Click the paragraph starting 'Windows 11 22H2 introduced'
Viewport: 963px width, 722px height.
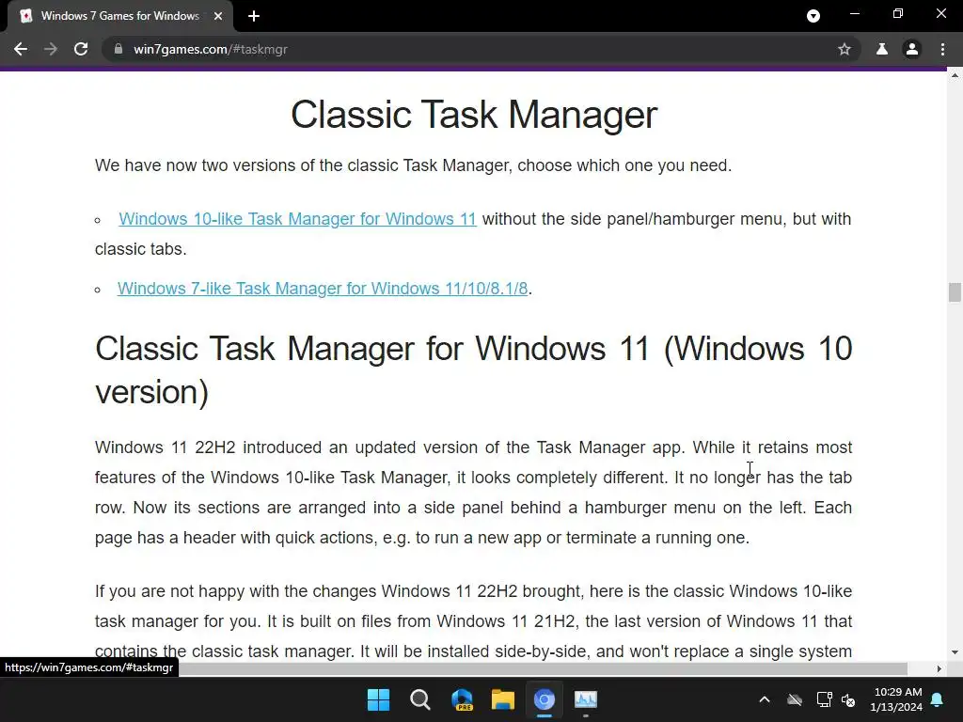pos(474,493)
